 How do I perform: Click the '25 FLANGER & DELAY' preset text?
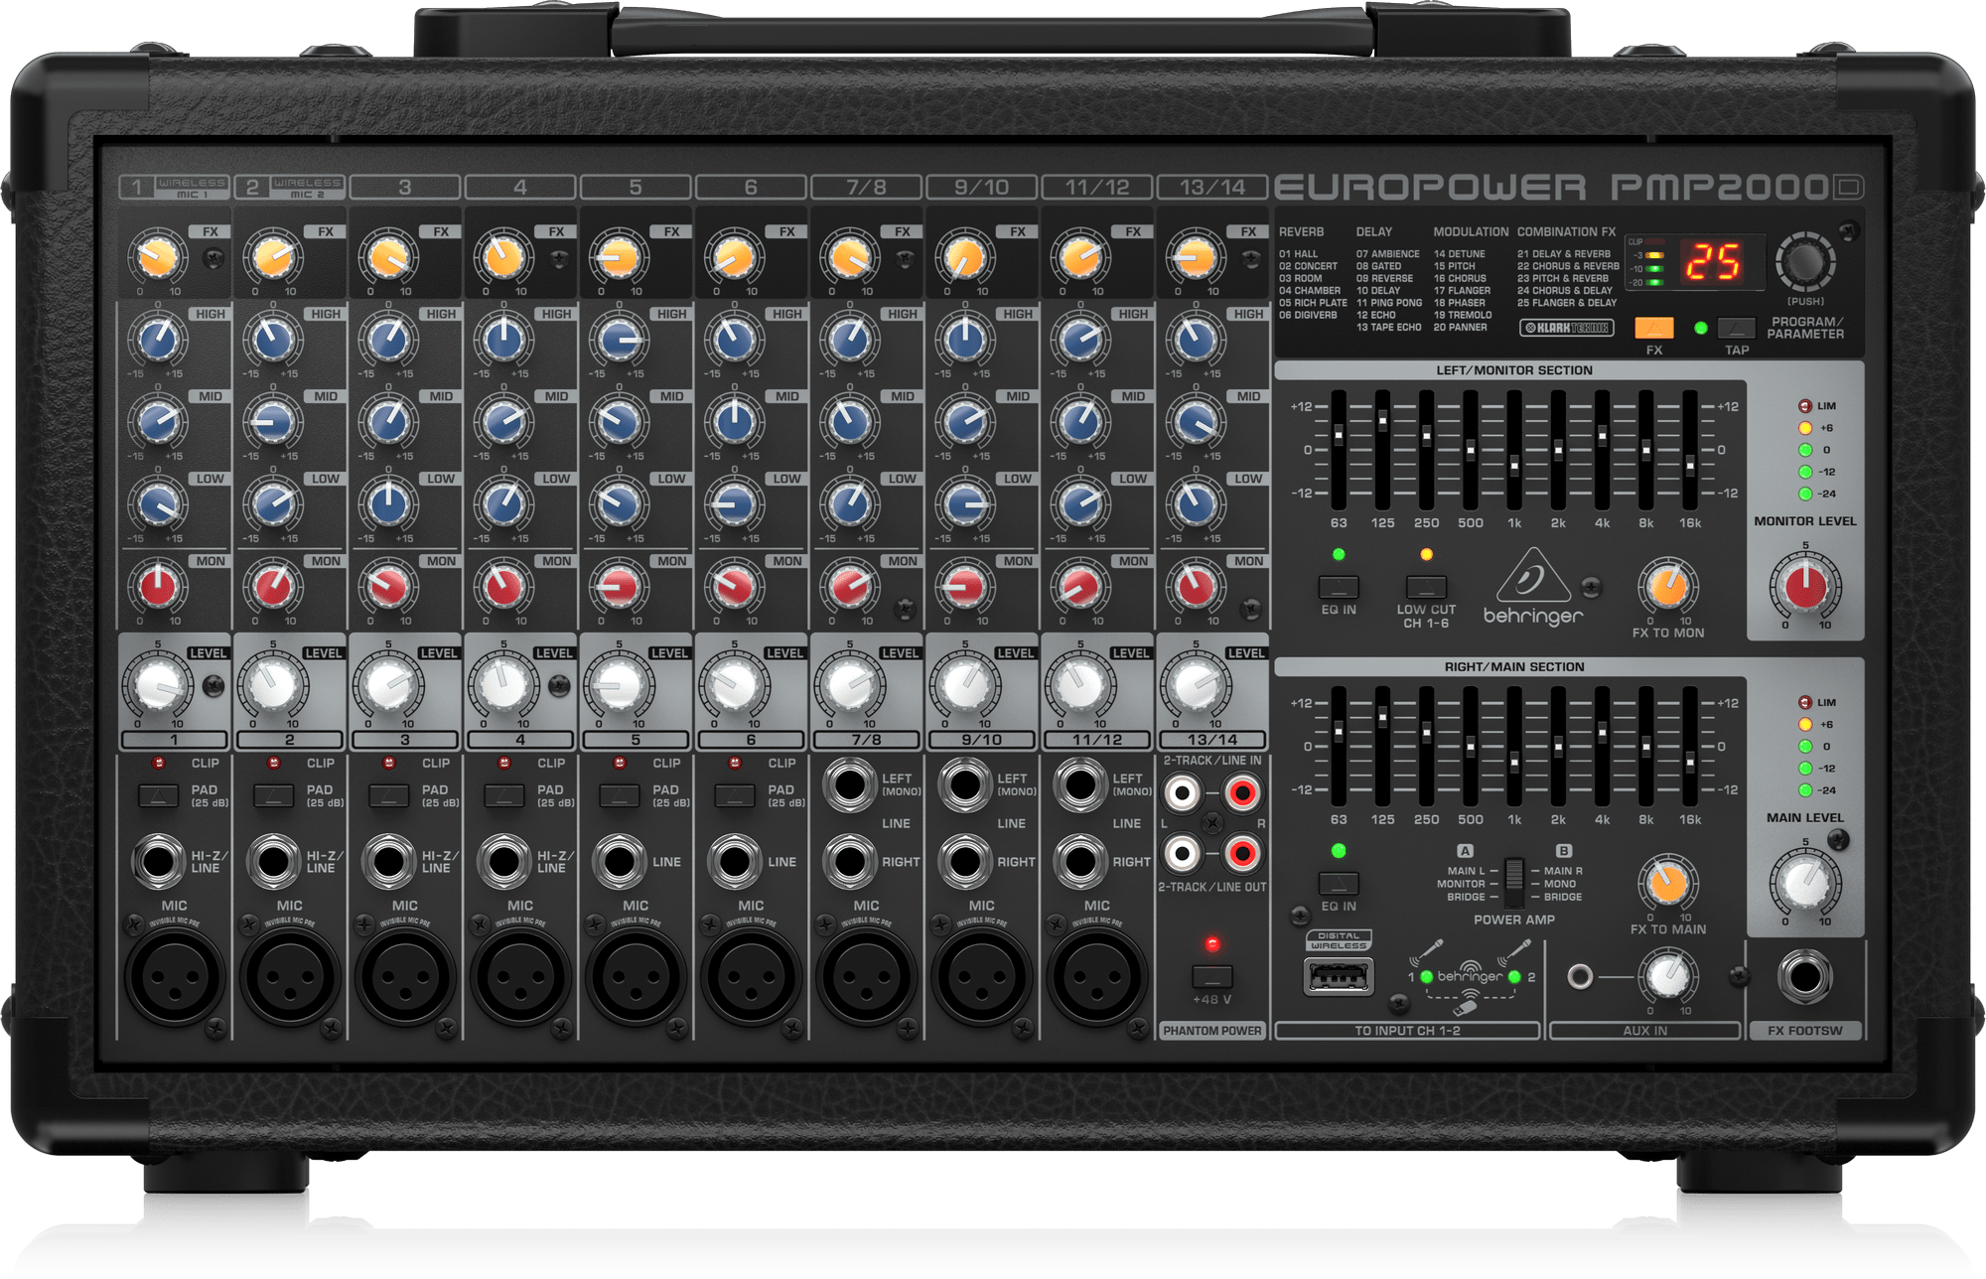[1567, 303]
